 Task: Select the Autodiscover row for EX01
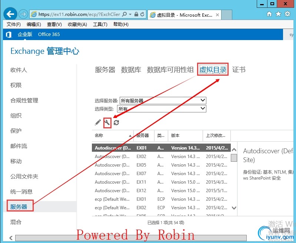coord(161,148)
